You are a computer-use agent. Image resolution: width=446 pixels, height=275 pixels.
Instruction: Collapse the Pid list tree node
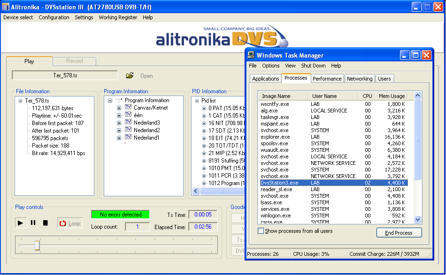click(x=197, y=101)
